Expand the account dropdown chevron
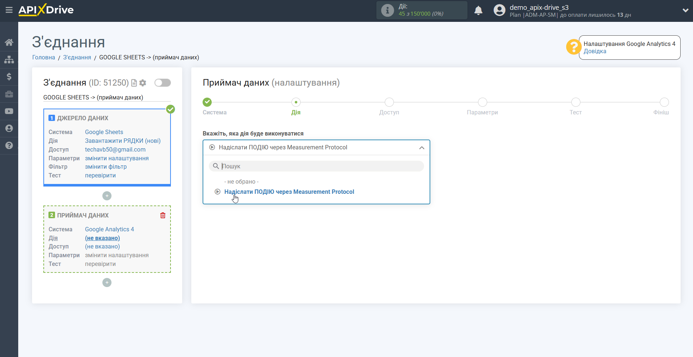The width and height of the screenshot is (693, 357). point(685,10)
